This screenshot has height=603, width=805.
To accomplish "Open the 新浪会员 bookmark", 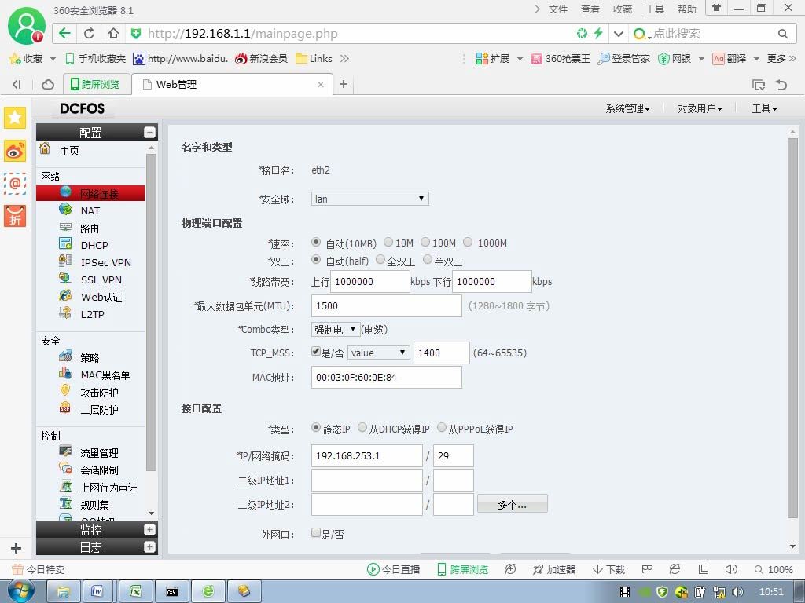I will click(x=261, y=58).
